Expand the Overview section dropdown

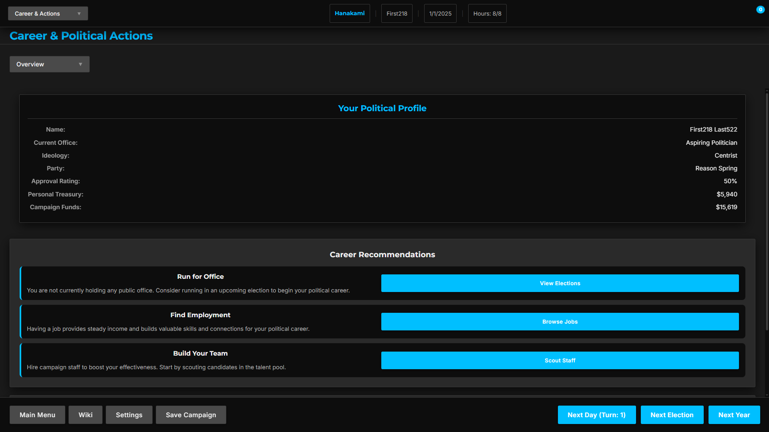(49, 64)
